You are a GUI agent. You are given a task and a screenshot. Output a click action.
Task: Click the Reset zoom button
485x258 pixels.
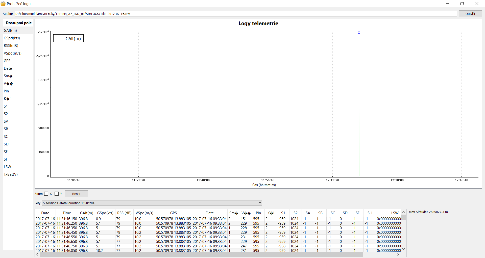click(x=76, y=194)
